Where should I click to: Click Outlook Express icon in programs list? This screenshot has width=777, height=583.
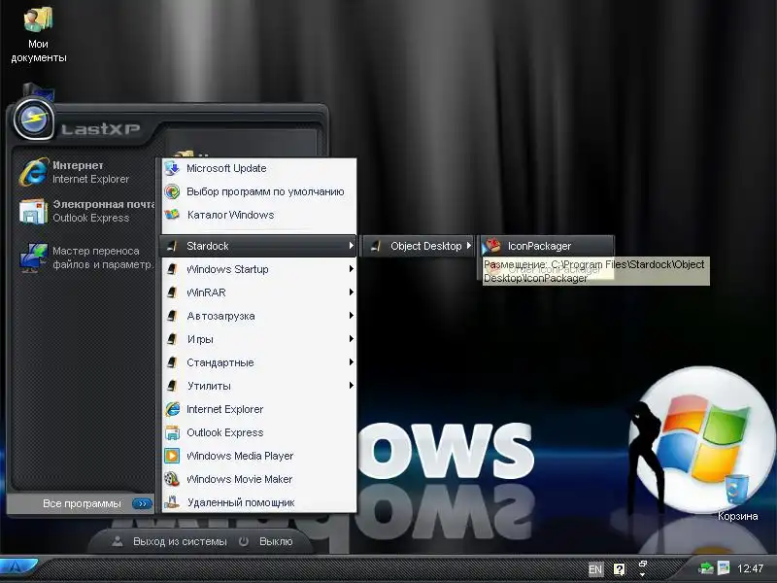click(x=172, y=432)
